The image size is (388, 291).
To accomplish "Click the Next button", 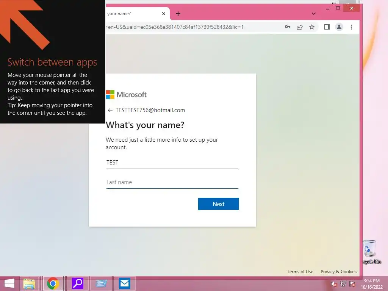I will [219, 204].
